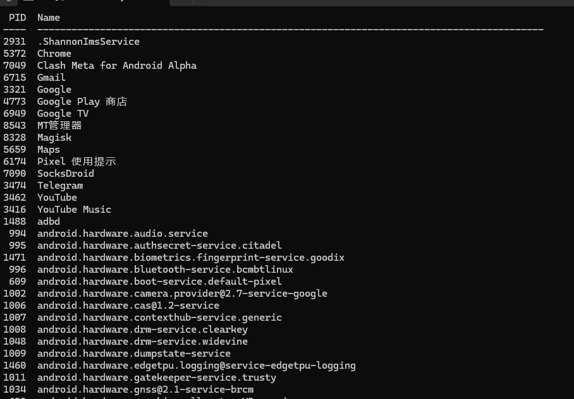Select PID 2931 in the list

pyautogui.click(x=15, y=42)
